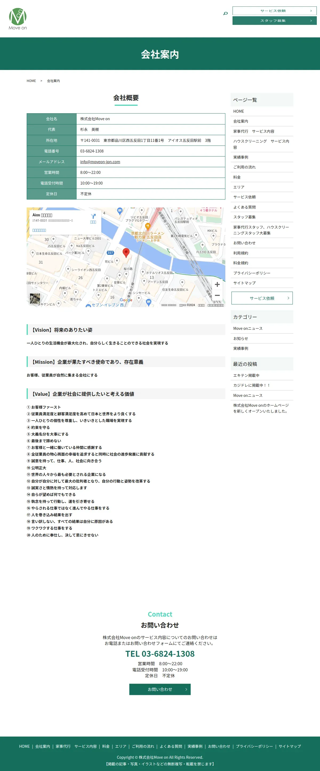Screen dimensions: 320x771
Task: Open the search magnifier icon
Action: [226, 13]
